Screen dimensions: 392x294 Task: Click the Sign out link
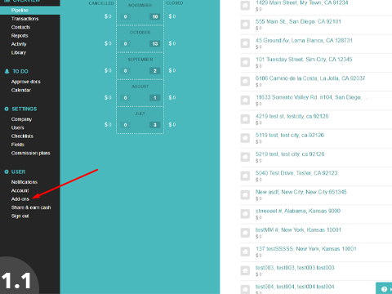pos(20,216)
